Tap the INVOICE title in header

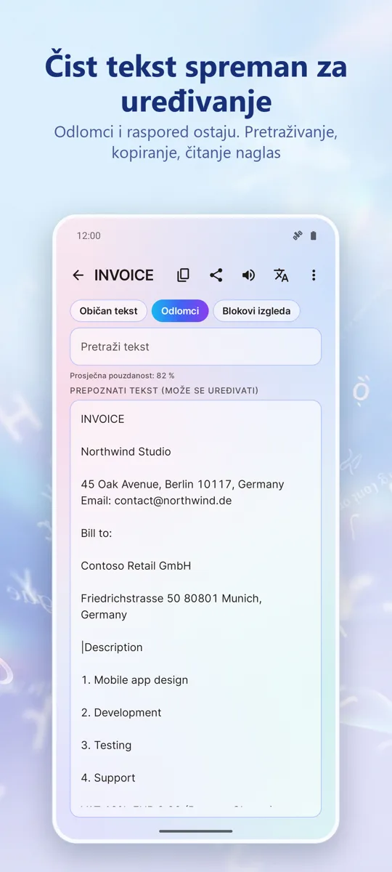pos(124,275)
